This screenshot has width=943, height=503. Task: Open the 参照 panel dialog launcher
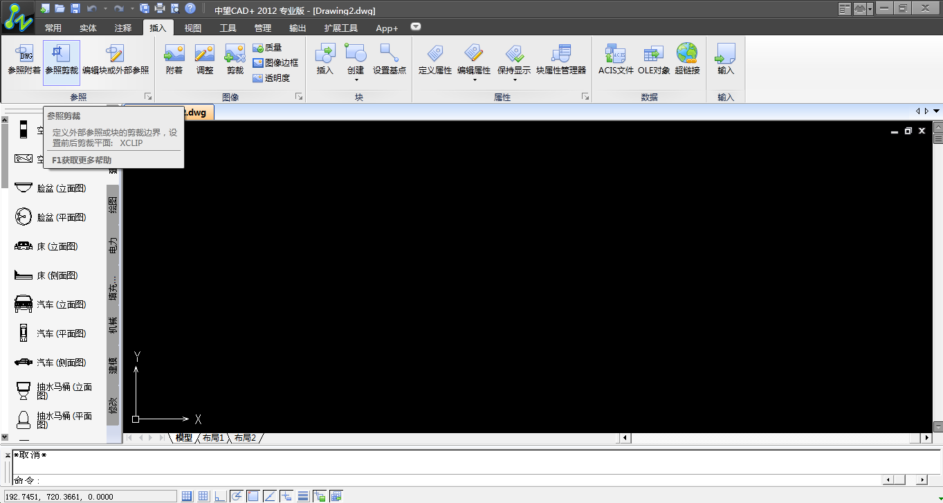click(147, 97)
